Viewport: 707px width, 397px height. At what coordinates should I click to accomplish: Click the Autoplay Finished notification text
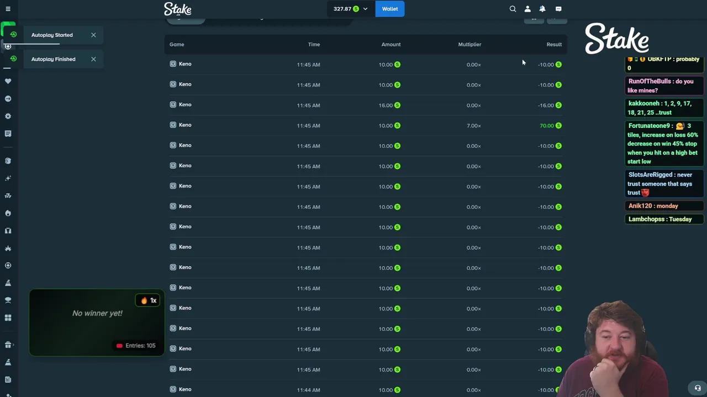[54, 59]
